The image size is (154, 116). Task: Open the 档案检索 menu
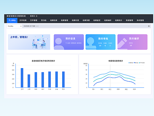[x=54, y=20]
